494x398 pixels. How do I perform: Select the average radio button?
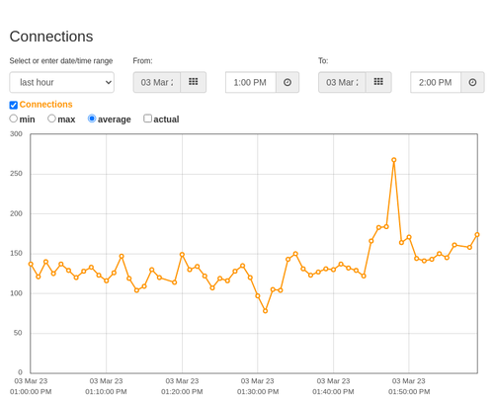tap(92, 119)
